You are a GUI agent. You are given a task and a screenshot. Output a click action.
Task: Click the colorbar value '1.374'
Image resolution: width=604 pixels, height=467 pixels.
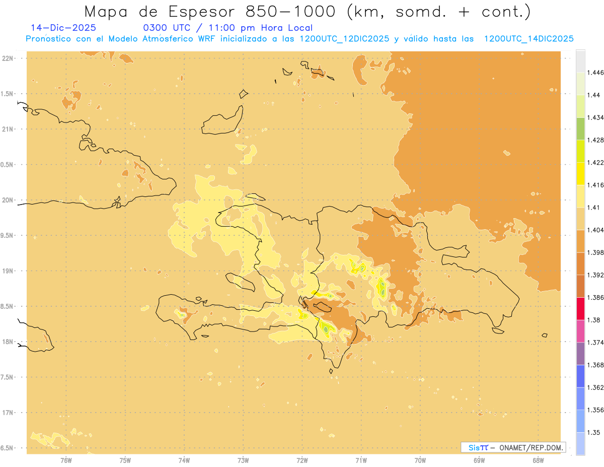click(x=596, y=343)
